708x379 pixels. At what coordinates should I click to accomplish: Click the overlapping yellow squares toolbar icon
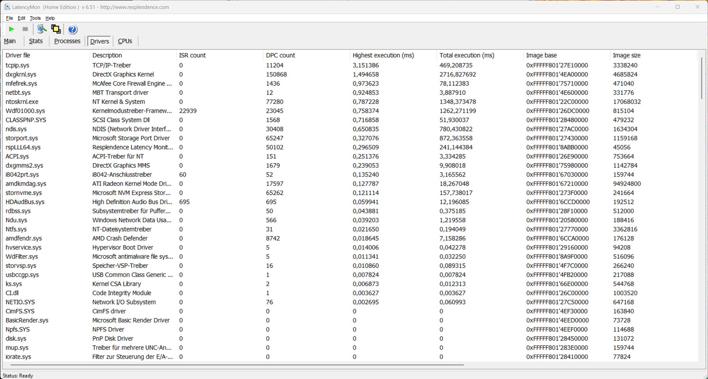[x=56, y=29]
